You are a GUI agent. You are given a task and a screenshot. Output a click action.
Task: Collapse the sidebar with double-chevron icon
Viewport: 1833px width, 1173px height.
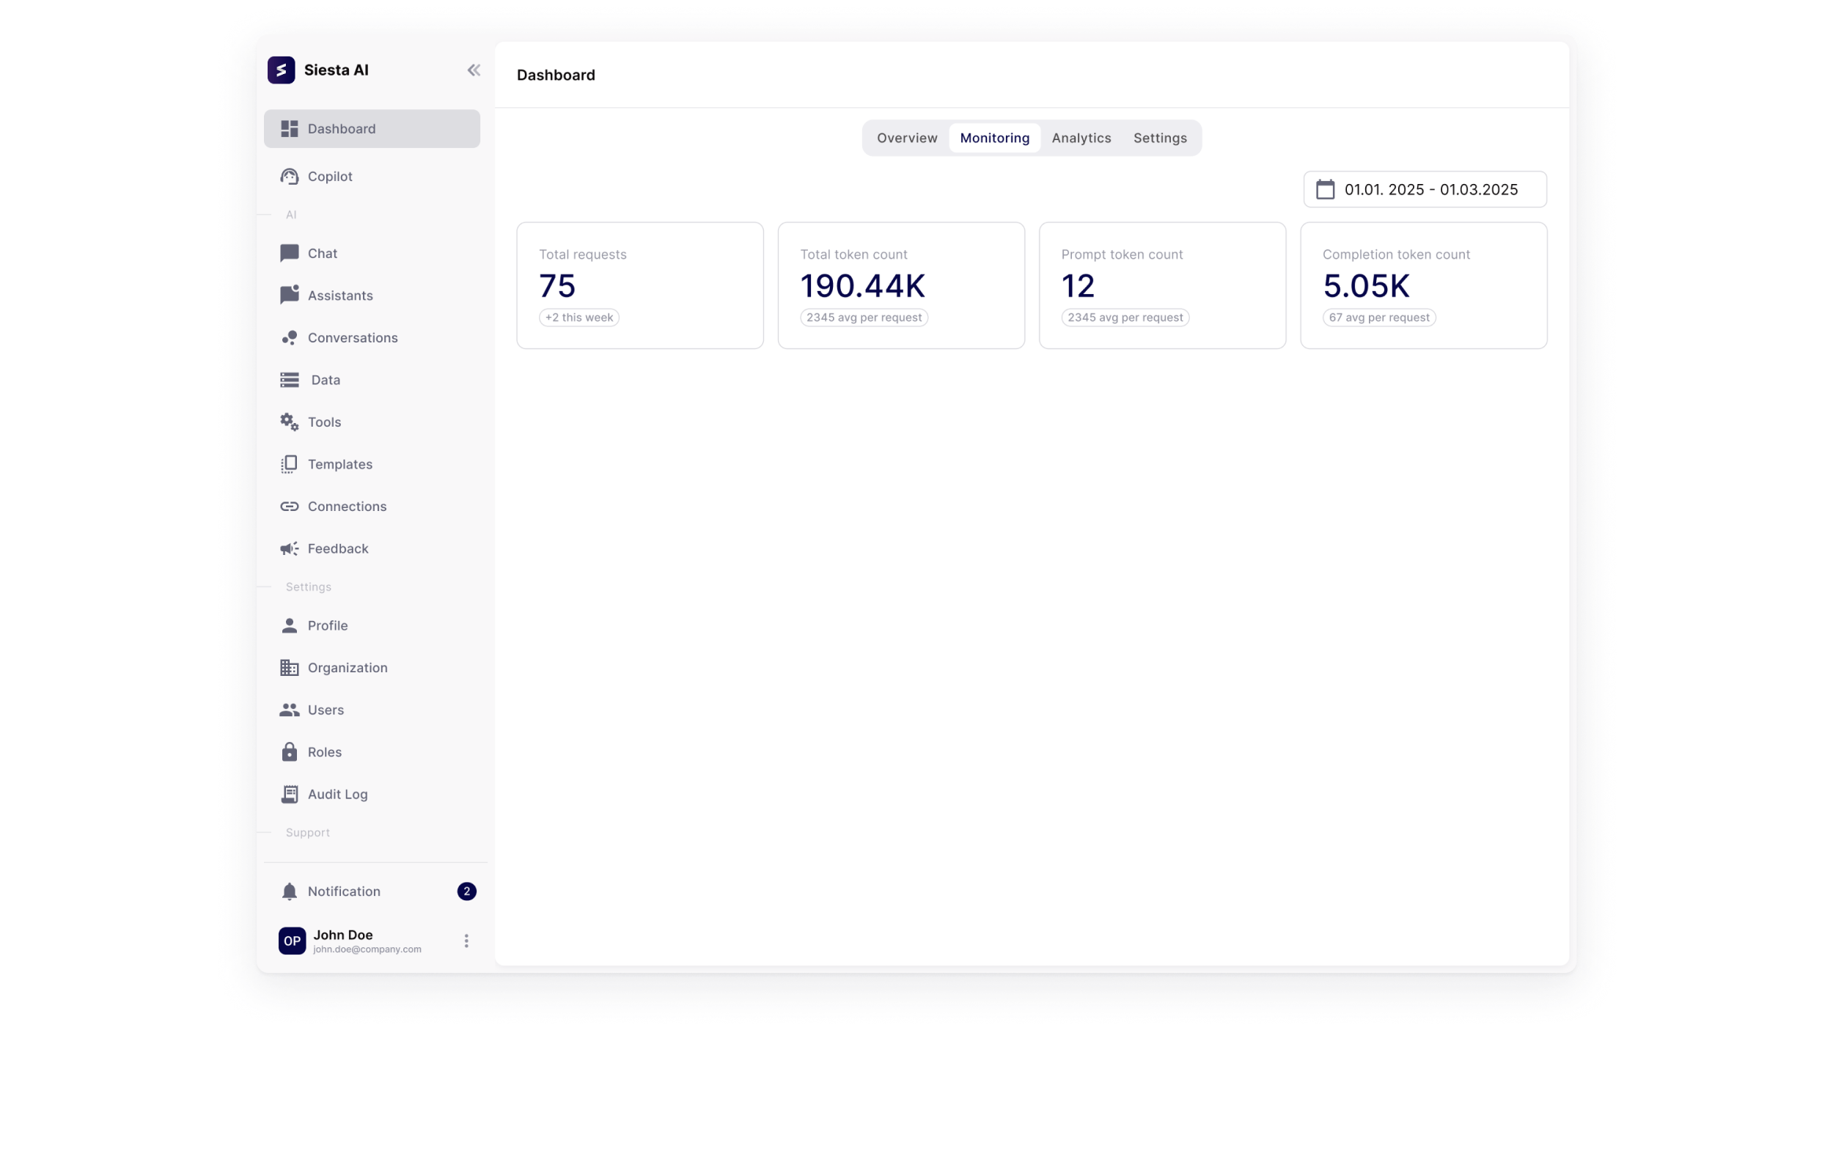pos(474,70)
